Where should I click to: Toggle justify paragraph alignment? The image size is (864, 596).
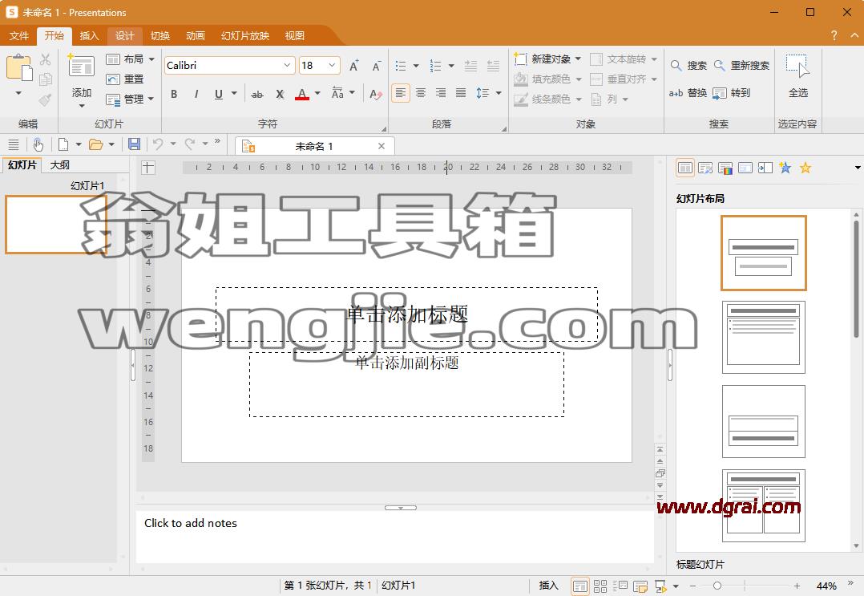point(461,92)
